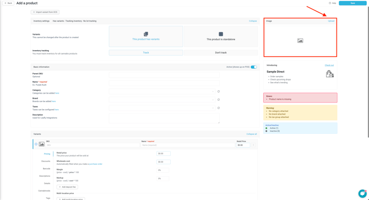Refresh the Brand list icon
Screen dimensions: 369x200
coord(219,100)
